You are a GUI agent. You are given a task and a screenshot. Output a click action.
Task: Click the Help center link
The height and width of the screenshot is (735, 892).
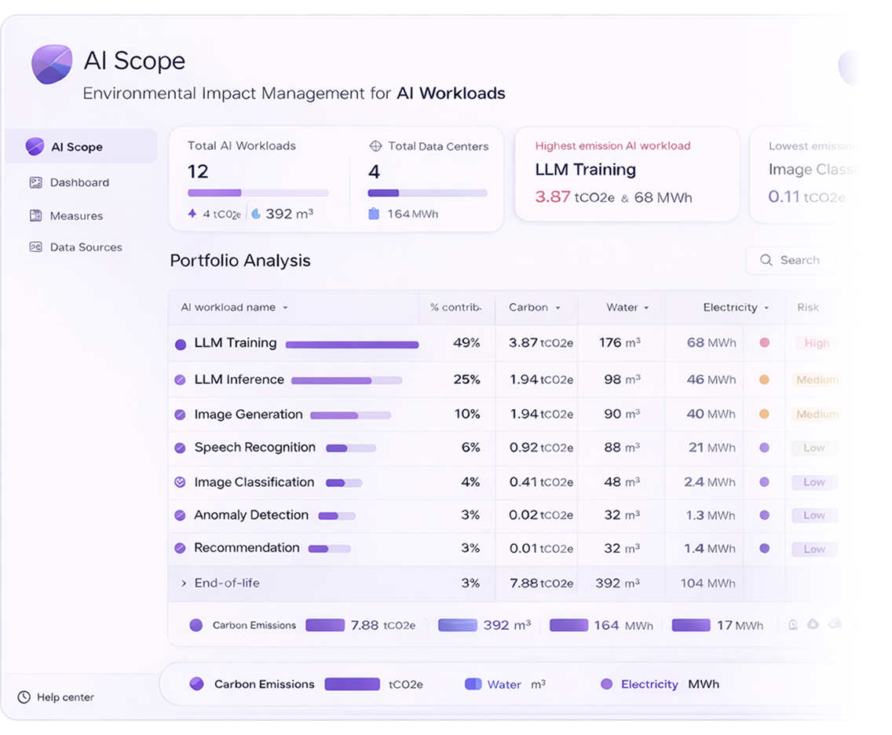click(65, 697)
